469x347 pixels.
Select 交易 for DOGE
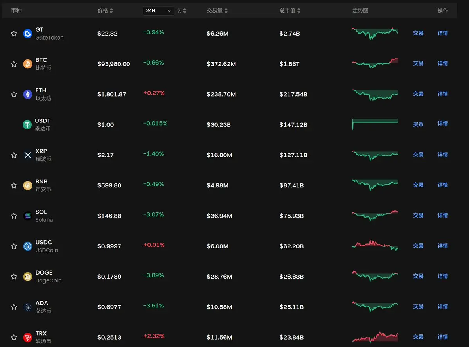418,276
